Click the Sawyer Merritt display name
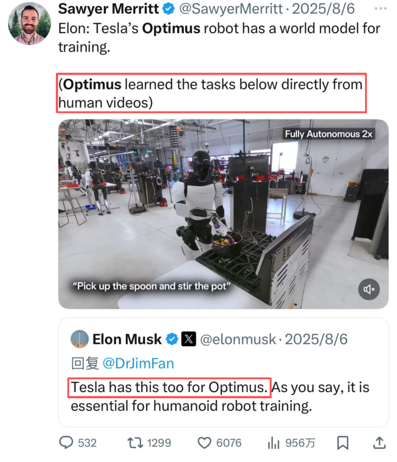The height and width of the screenshot is (462, 397). (109, 9)
